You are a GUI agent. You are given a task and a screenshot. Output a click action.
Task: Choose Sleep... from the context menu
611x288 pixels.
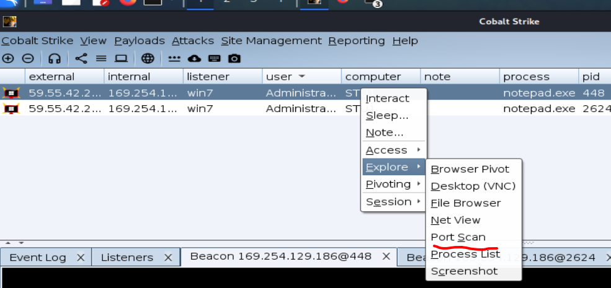pos(393,116)
